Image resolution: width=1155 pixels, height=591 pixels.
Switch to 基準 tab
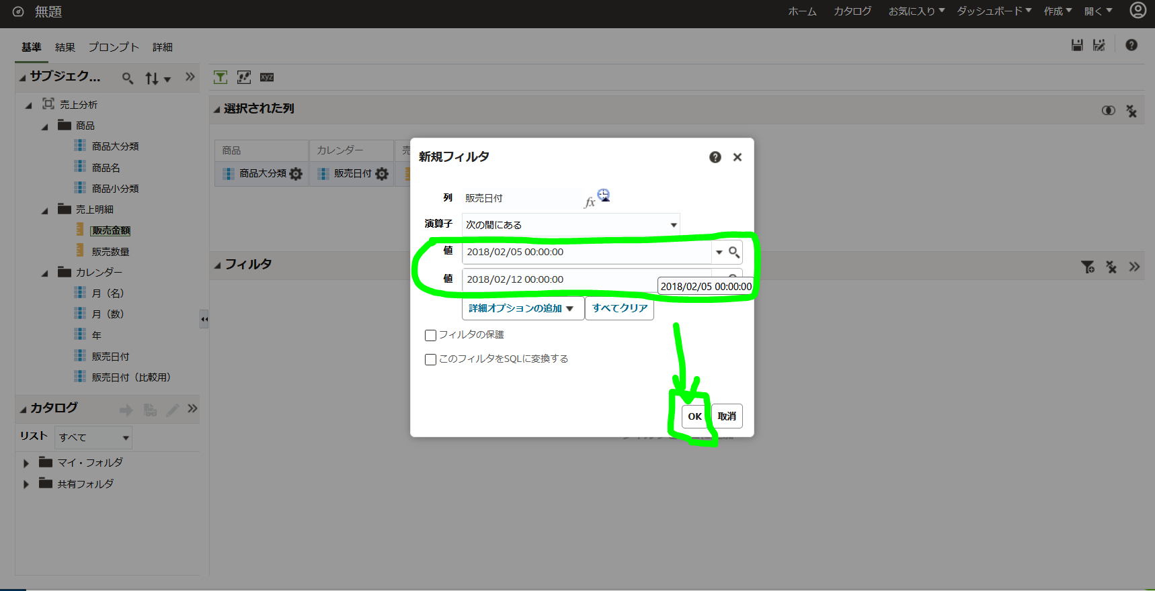(32, 47)
